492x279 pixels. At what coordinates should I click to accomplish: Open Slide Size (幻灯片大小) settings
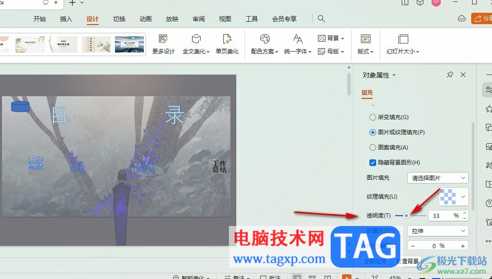pyautogui.click(x=403, y=44)
